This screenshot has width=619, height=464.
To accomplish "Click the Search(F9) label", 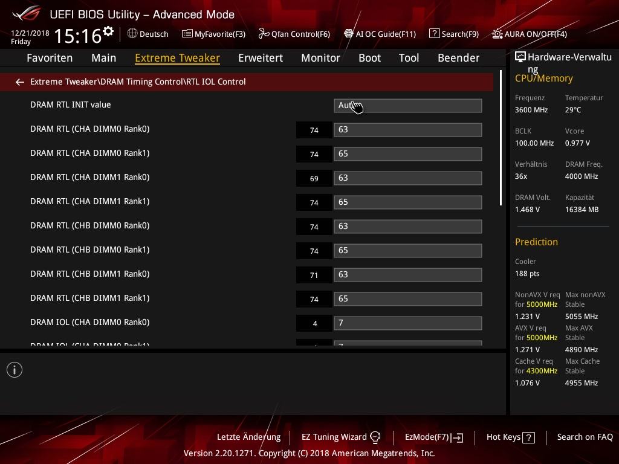I will click(x=460, y=34).
